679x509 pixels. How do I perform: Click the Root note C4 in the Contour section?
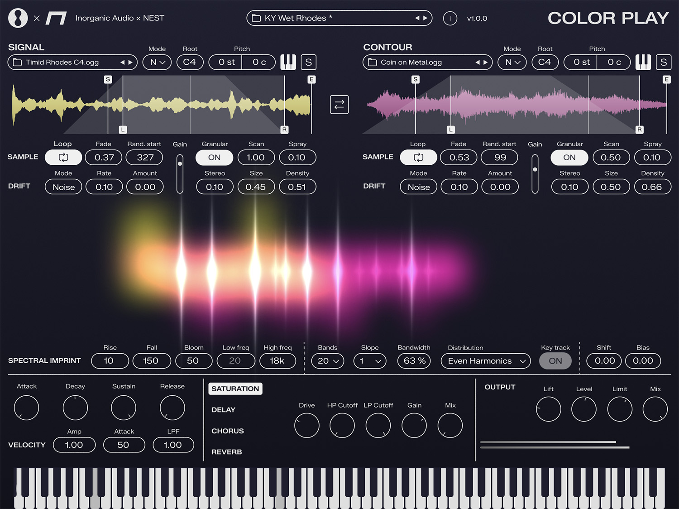[x=545, y=62]
